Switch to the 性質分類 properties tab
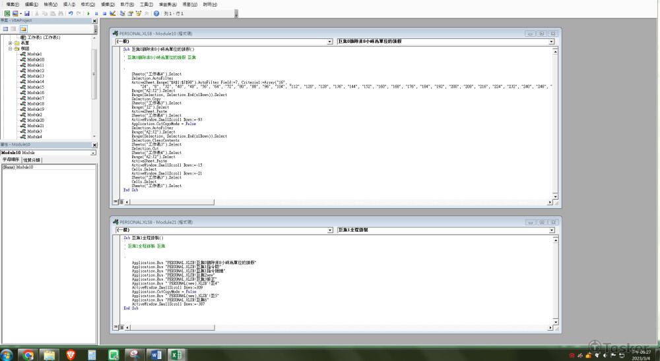The image size is (660, 361). pos(31,160)
